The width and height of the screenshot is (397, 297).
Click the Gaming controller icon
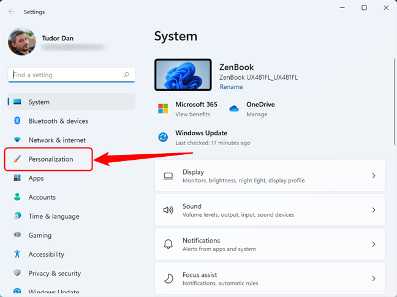[17, 235]
